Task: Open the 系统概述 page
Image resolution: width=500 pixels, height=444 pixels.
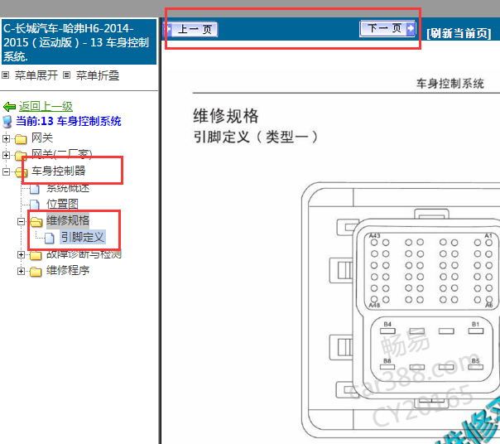Action: coord(68,188)
